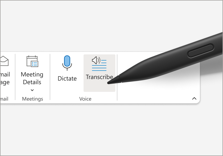Click the side button on the stylus pen
The height and width of the screenshot is (156, 223).
[200, 51]
